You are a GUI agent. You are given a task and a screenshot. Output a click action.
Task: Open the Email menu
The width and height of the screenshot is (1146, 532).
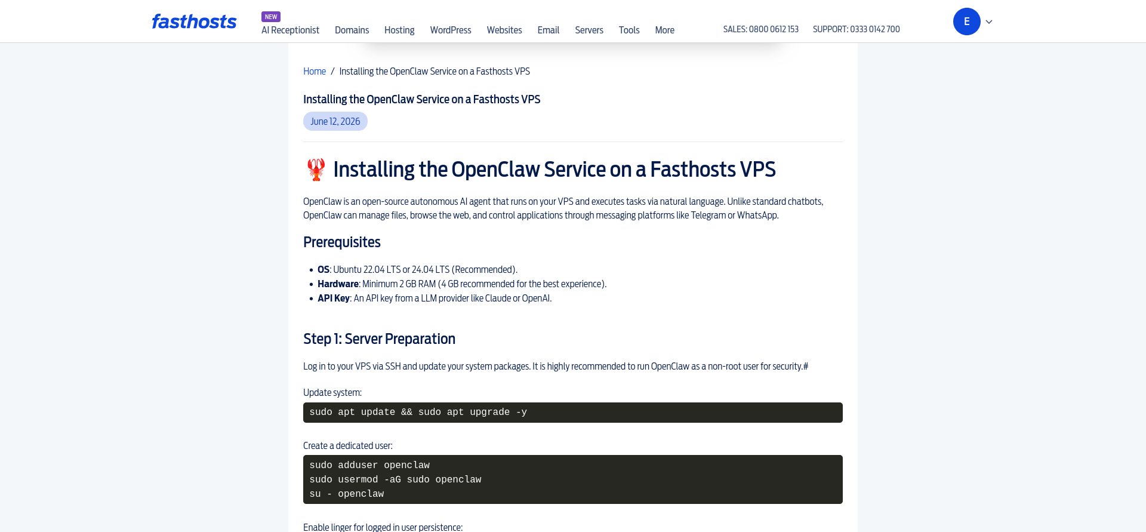coord(549,30)
